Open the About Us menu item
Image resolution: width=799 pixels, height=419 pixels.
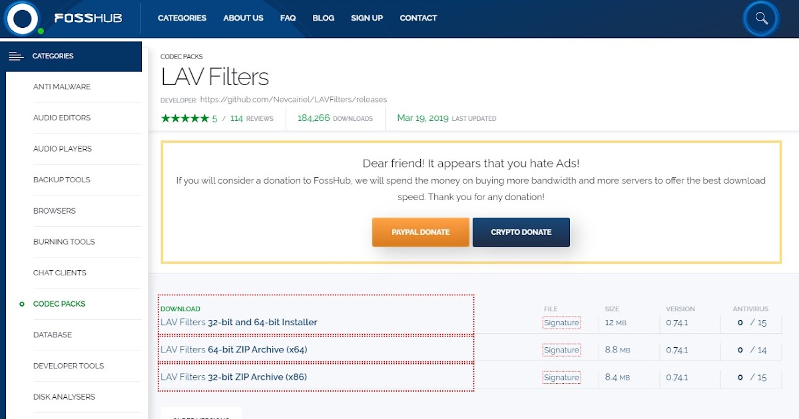(243, 18)
